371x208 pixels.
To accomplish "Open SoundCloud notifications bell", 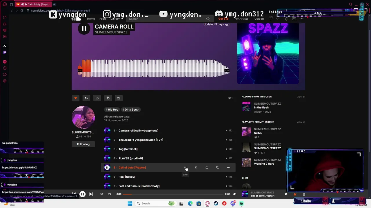I will click(x=287, y=19).
